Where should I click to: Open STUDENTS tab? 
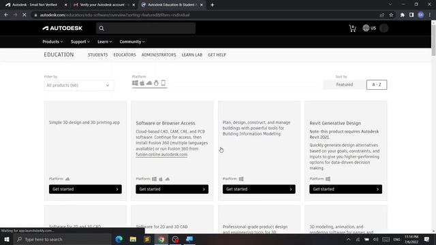point(97,54)
